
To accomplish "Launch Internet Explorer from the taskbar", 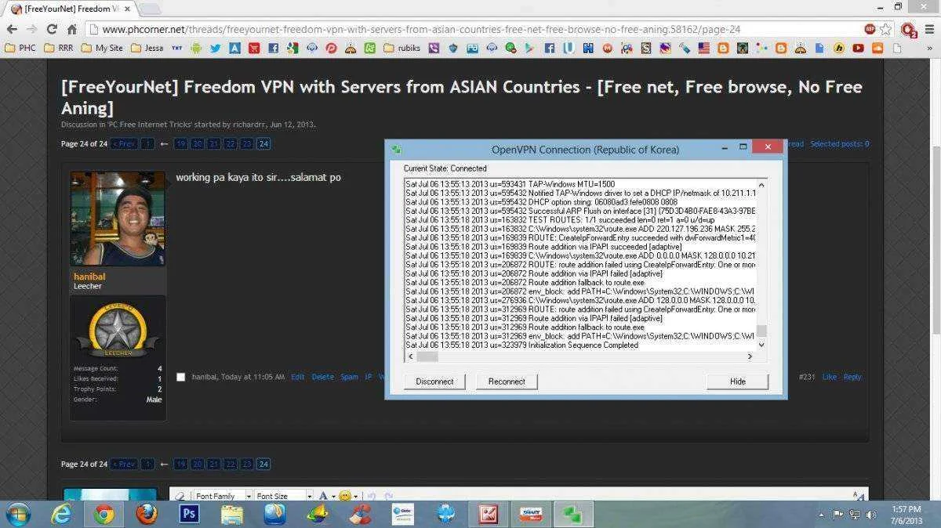I will 61,514.
